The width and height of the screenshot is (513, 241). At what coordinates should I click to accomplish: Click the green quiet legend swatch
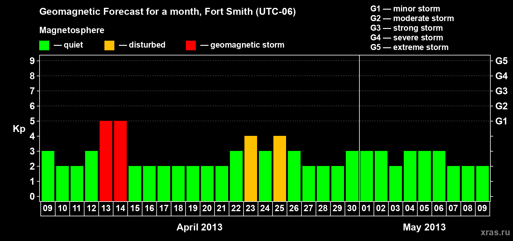[44, 45]
